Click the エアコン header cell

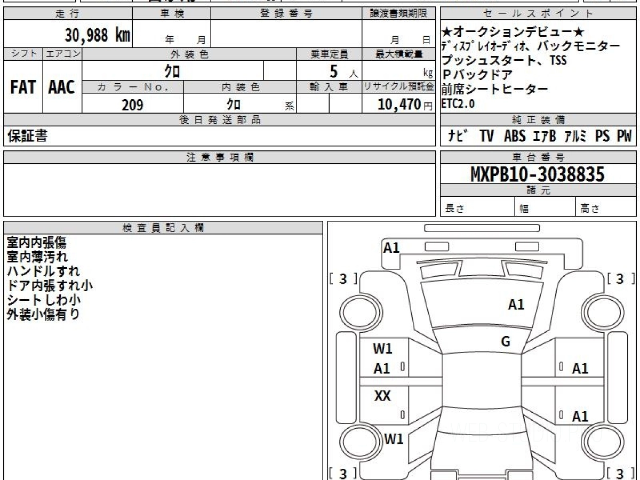coord(62,54)
